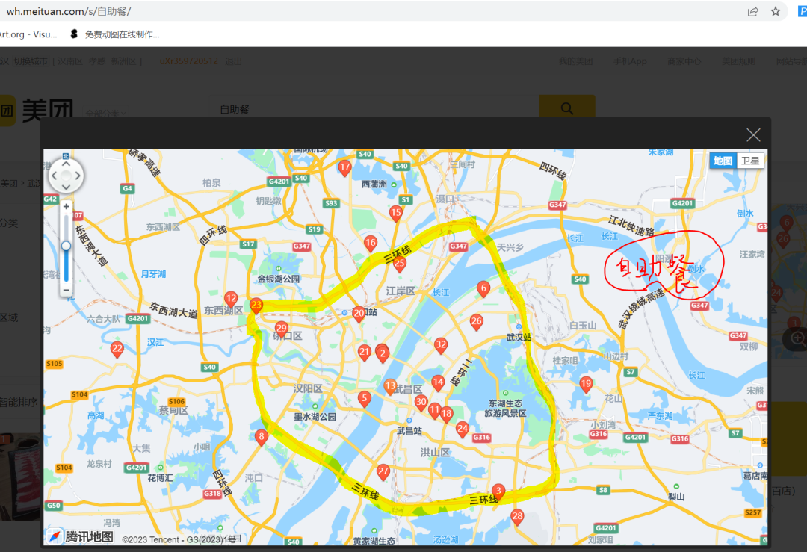Click map marker number 23
Screen dimensions: 807x552
[256, 306]
